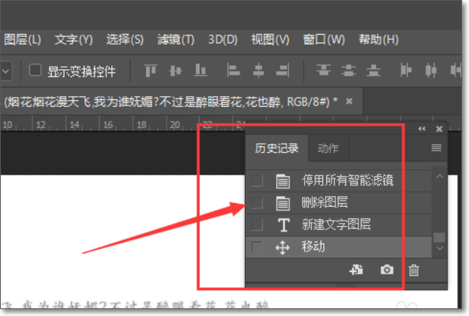The width and height of the screenshot is (469, 316).
Task: Open the 帮助(H) menu
Action: click(378, 39)
